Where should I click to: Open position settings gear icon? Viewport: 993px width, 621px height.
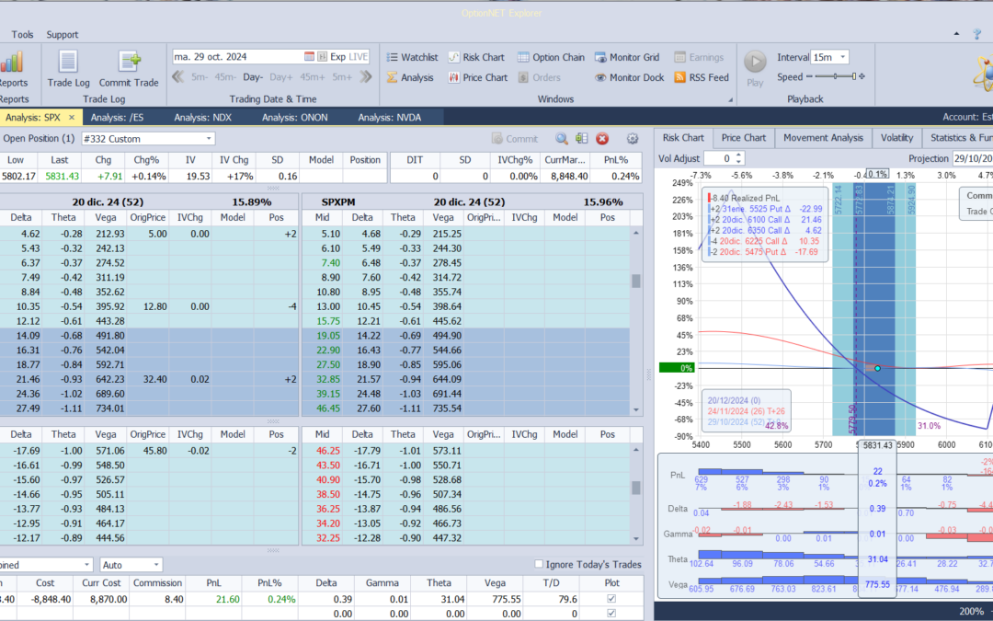633,139
